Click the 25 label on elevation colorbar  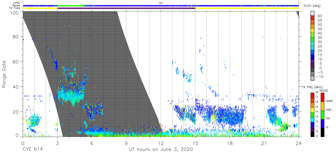tap(319, 46)
